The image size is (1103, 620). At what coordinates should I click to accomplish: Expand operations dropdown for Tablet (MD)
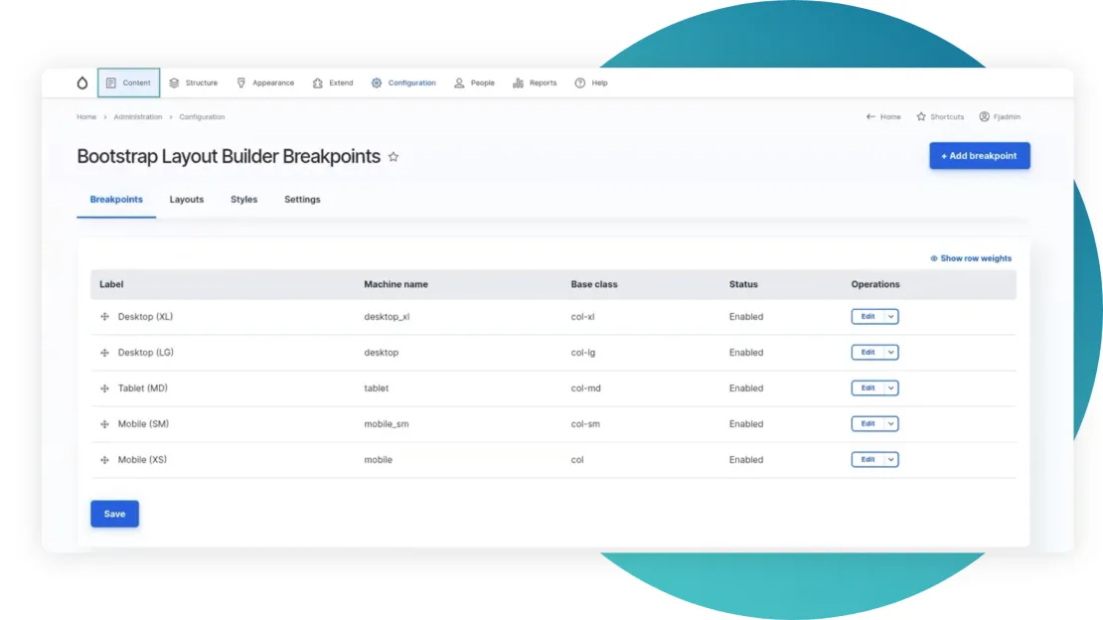891,387
